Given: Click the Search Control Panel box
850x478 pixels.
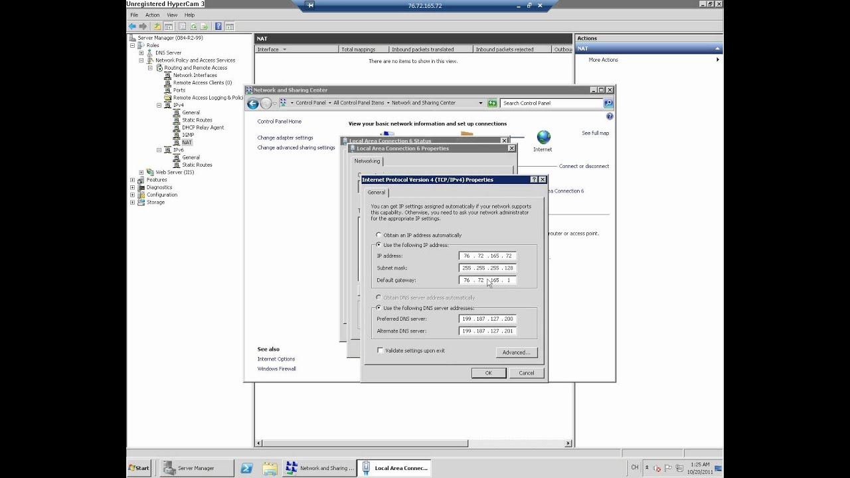Looking at the screenshot, I should [552, 103].
